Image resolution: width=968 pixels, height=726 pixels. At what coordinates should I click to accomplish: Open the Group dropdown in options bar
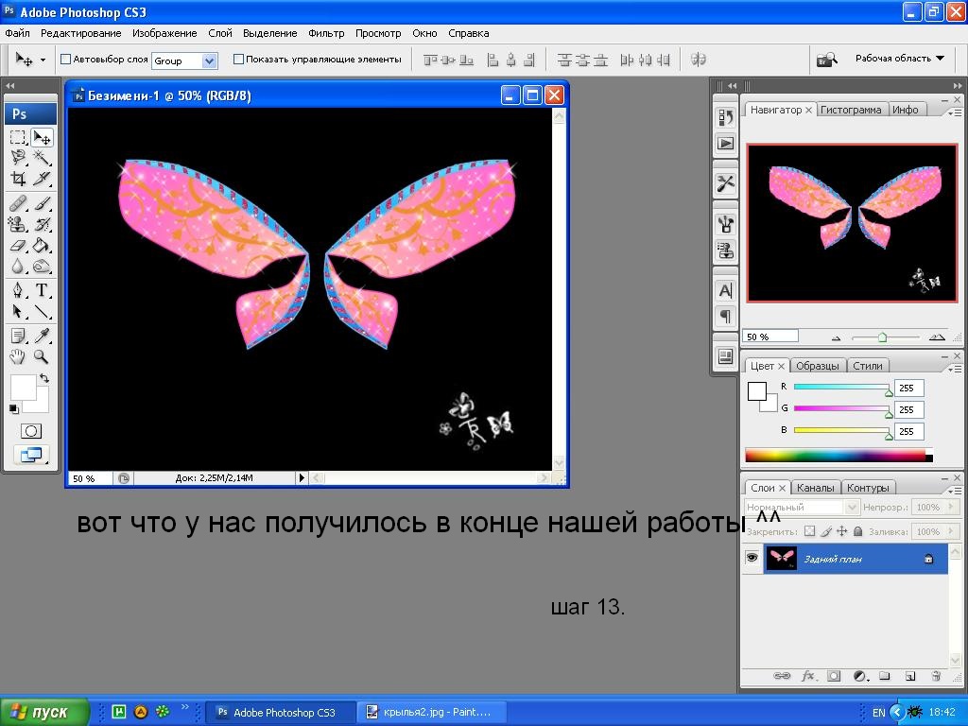(x=209, y=60)
